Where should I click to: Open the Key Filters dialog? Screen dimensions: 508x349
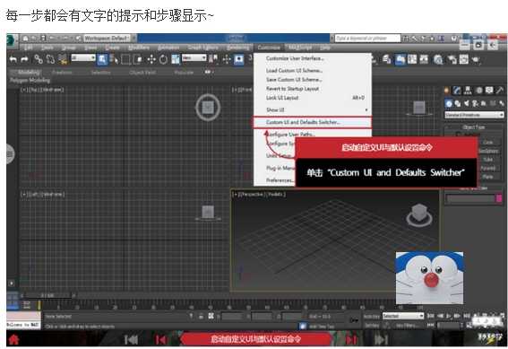408,325
